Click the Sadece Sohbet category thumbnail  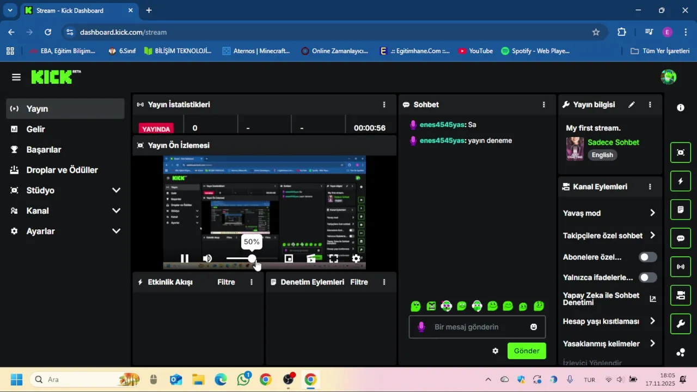click(575, 149)
